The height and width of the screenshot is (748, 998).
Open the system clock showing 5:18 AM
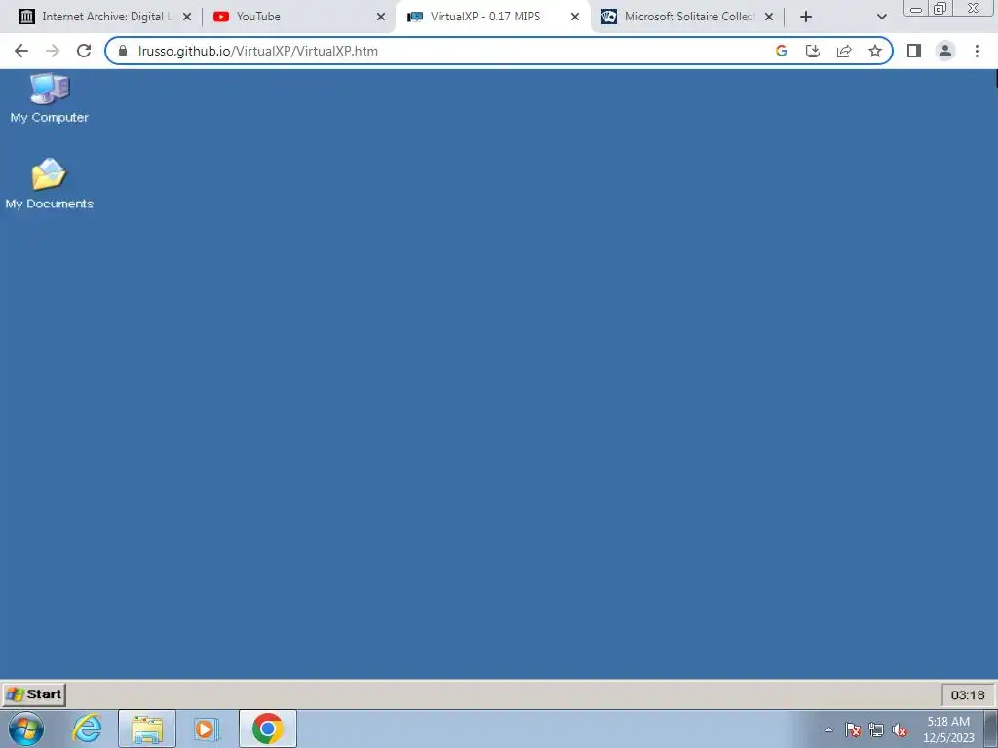[x=948, y=729]
